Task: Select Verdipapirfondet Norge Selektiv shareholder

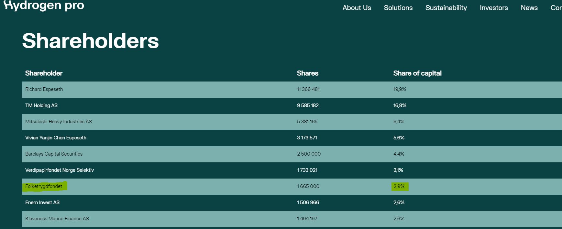Action: (60, 170)
